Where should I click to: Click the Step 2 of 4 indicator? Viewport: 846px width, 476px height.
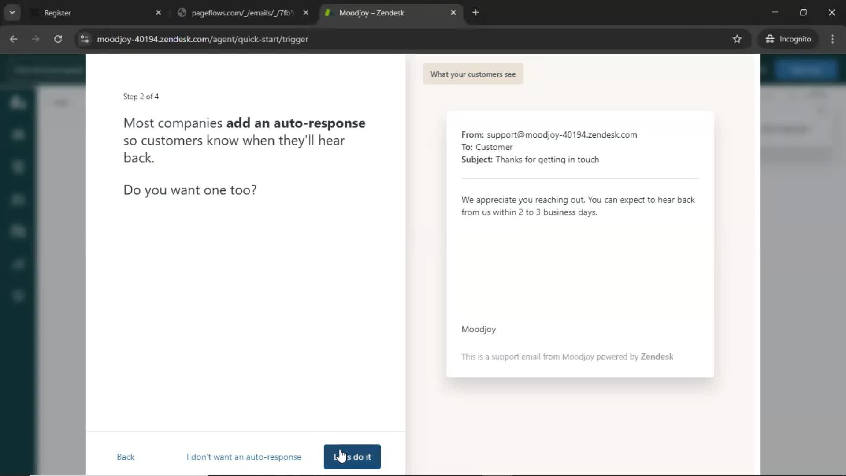click(x=141, y=97)
